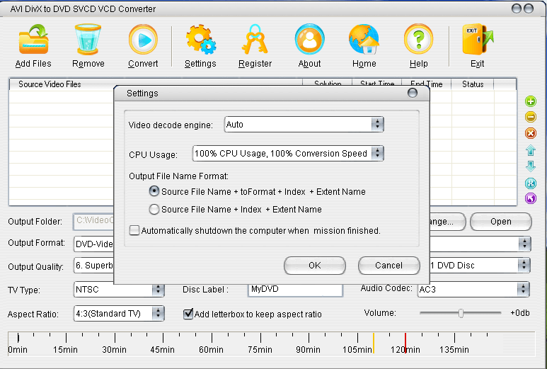The height and width of the screenshot is (369, 547).
Task: Click the Open output folder button
Action: point(500,222)
